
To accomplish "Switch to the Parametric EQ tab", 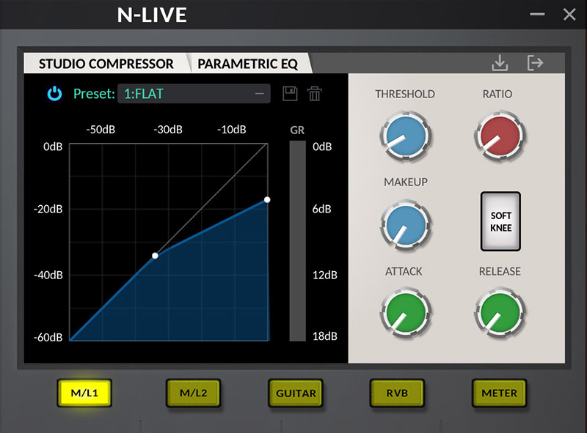I will tap(248, 64).
